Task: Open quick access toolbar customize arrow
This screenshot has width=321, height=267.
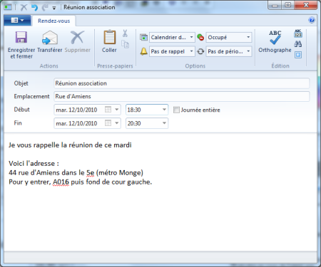Action: [54, 8]
